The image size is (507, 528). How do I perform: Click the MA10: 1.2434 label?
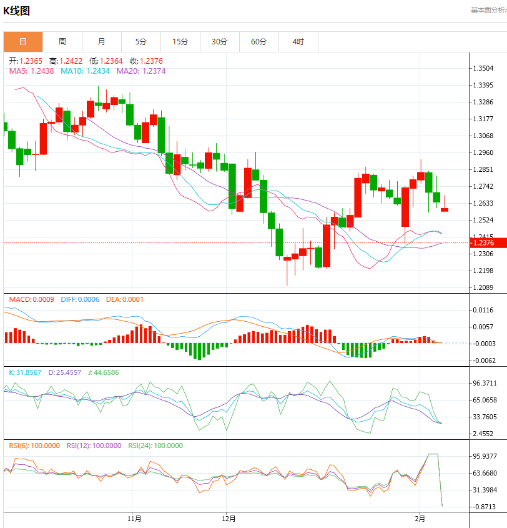click(85, 71)
